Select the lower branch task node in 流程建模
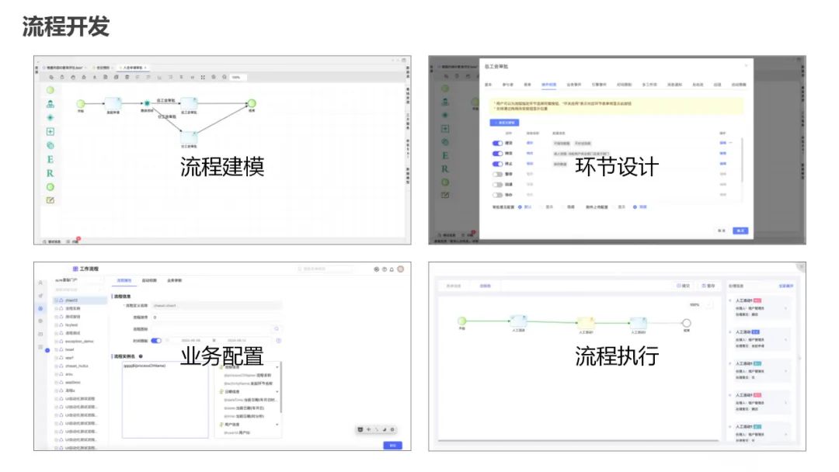 (x=188, y=137)
